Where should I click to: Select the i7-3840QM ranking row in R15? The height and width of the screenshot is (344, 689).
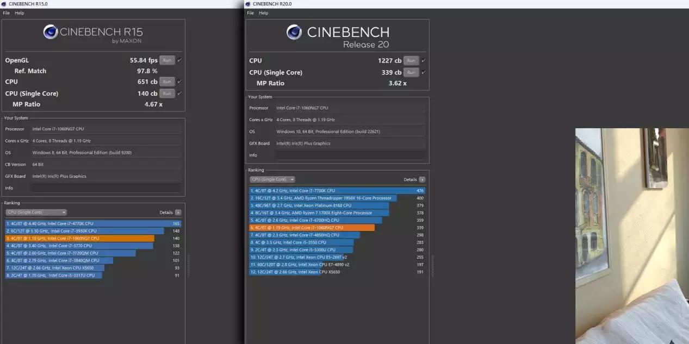[93, 260]
